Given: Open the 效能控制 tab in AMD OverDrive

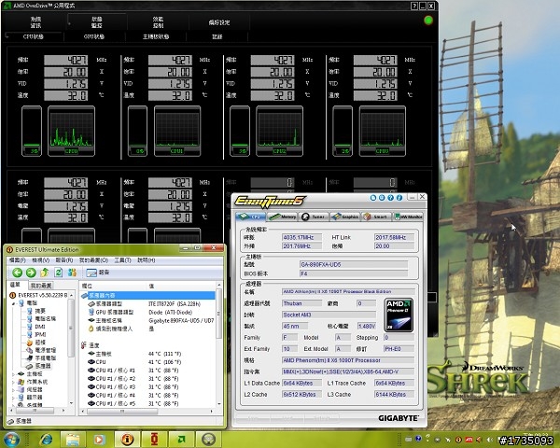Looking at the screenshot, I should (159, 22).
